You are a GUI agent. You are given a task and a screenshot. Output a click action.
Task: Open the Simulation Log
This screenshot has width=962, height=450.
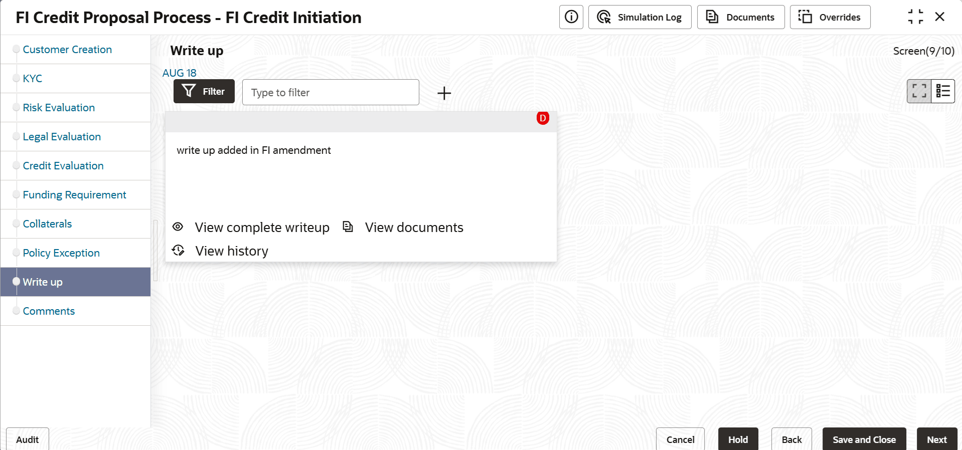(639, 17)
